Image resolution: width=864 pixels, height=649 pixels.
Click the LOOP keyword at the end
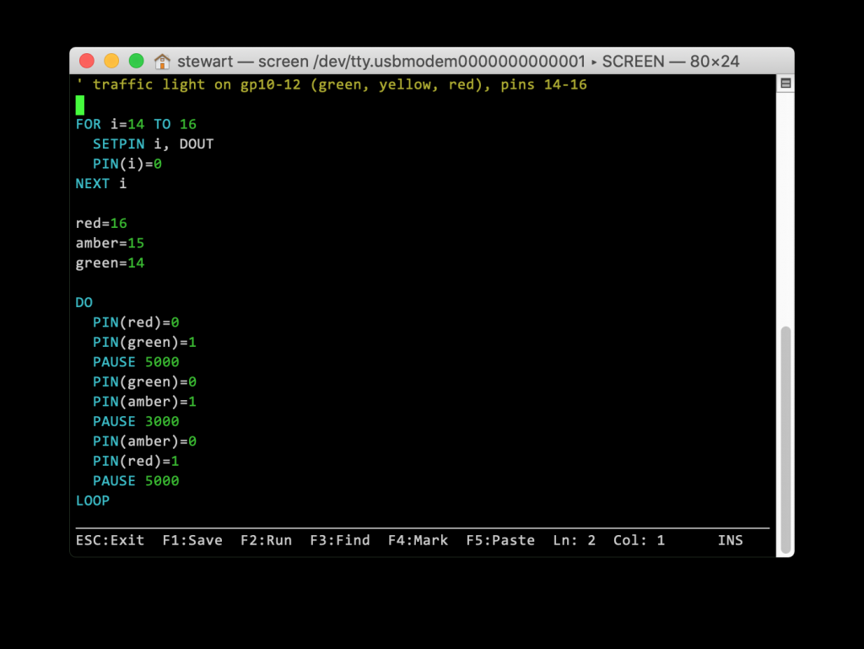(93, 500)
